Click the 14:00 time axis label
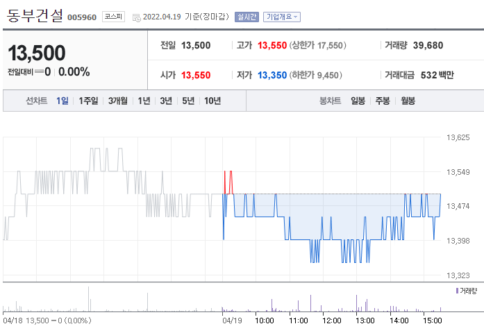Screen dimensions: 484x333 [399, 321]
